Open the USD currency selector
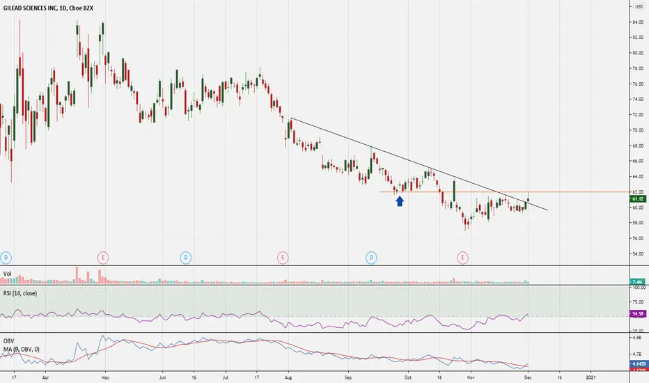This screenshot has height=383, width=649. point(639,7)
